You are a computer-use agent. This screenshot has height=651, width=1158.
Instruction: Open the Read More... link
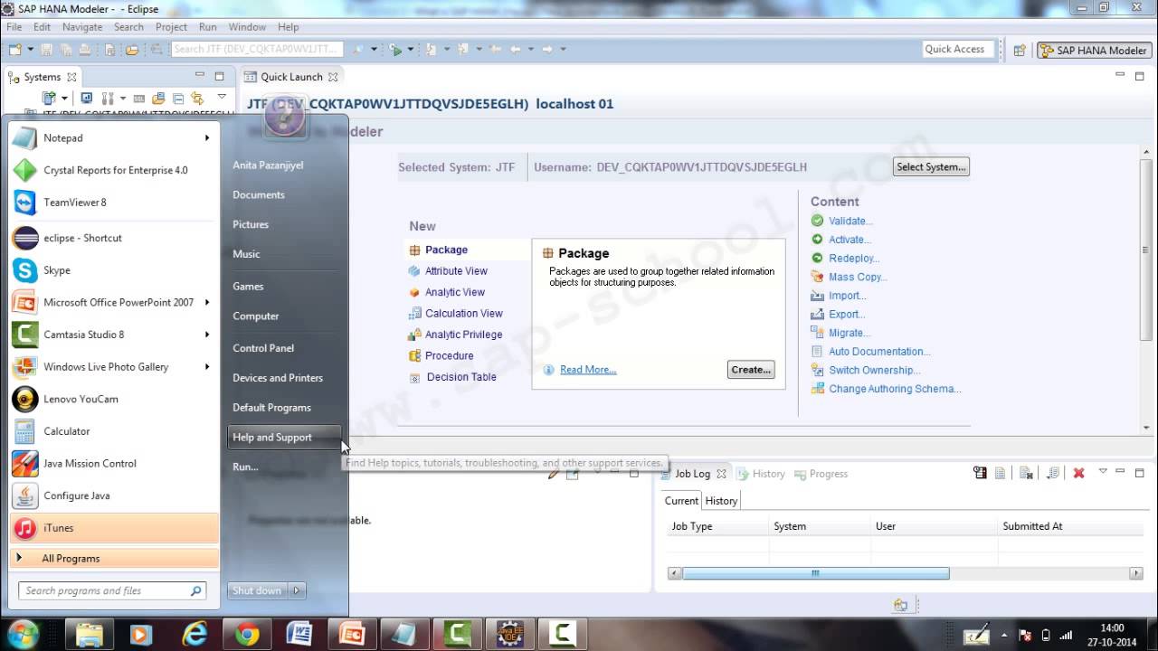[x=588, y=370]
